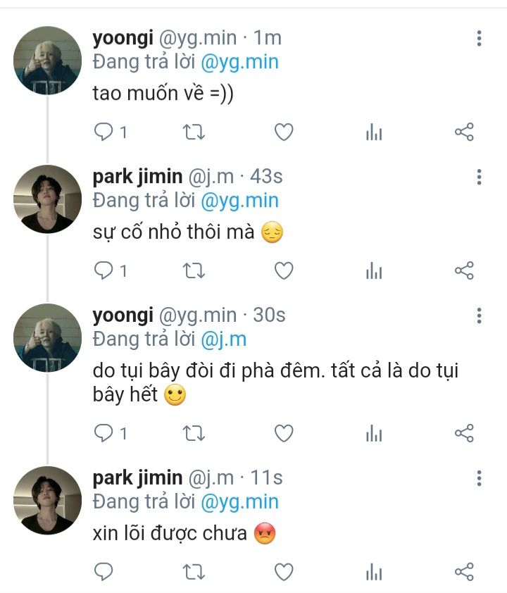Reply to the "tao muốn về =))" tweet
This screenshot has width=507, height=593.
point(104,132)
